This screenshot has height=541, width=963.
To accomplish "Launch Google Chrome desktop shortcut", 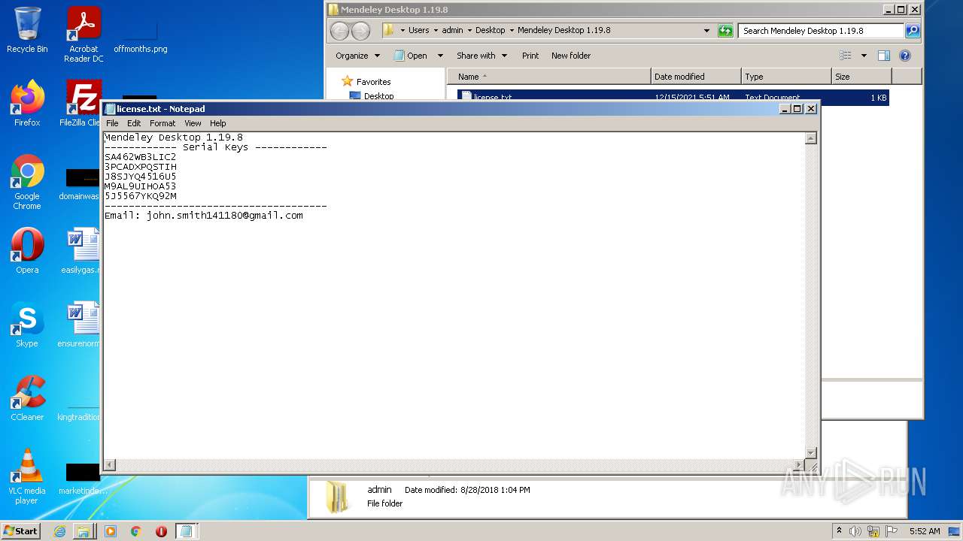I will 27,183.
